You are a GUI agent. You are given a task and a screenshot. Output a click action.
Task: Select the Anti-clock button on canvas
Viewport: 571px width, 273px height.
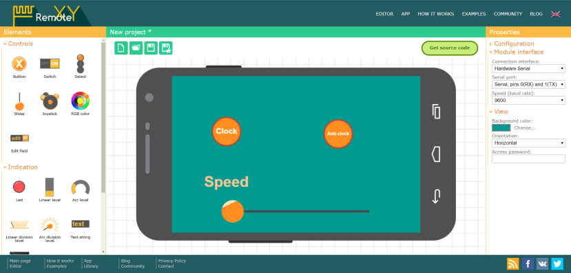point(338,134)
